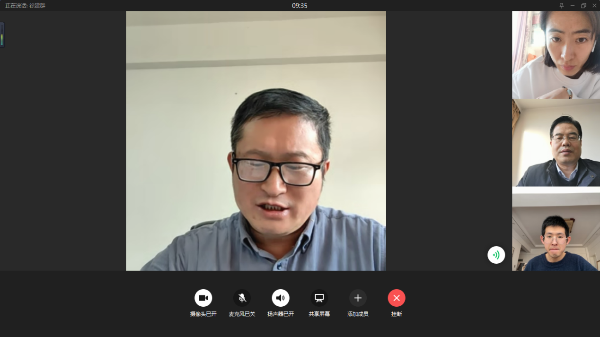Image resolution: width=600 pixels, height=337 pixels.
Task: Click the 09:35 call timer in title bar
Action: click(300, 6)
